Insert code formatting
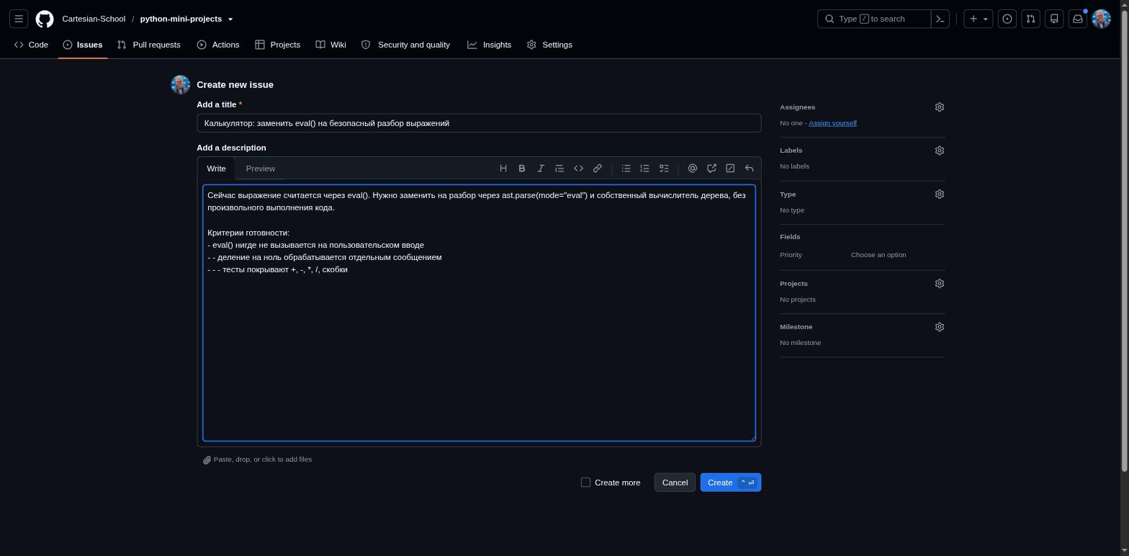 (x=578, y=169)
